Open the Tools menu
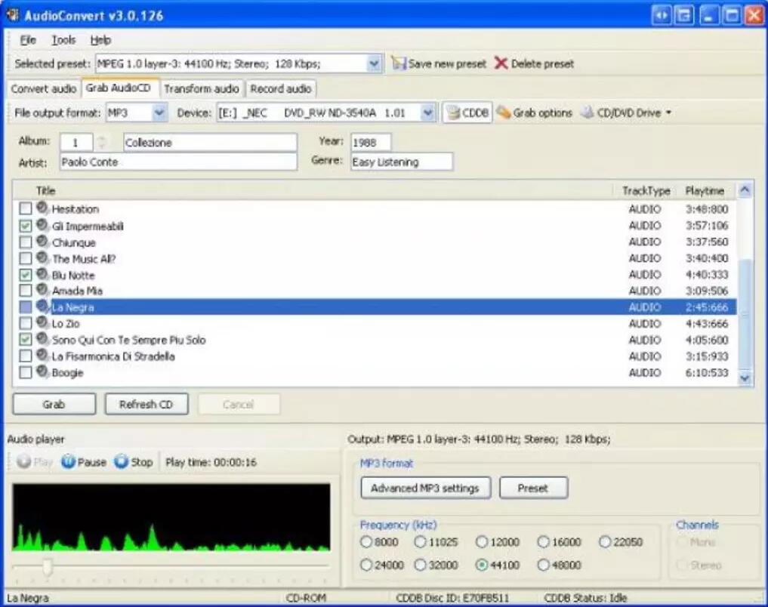Viewport: 768px width, 607px height. (63, 40)
